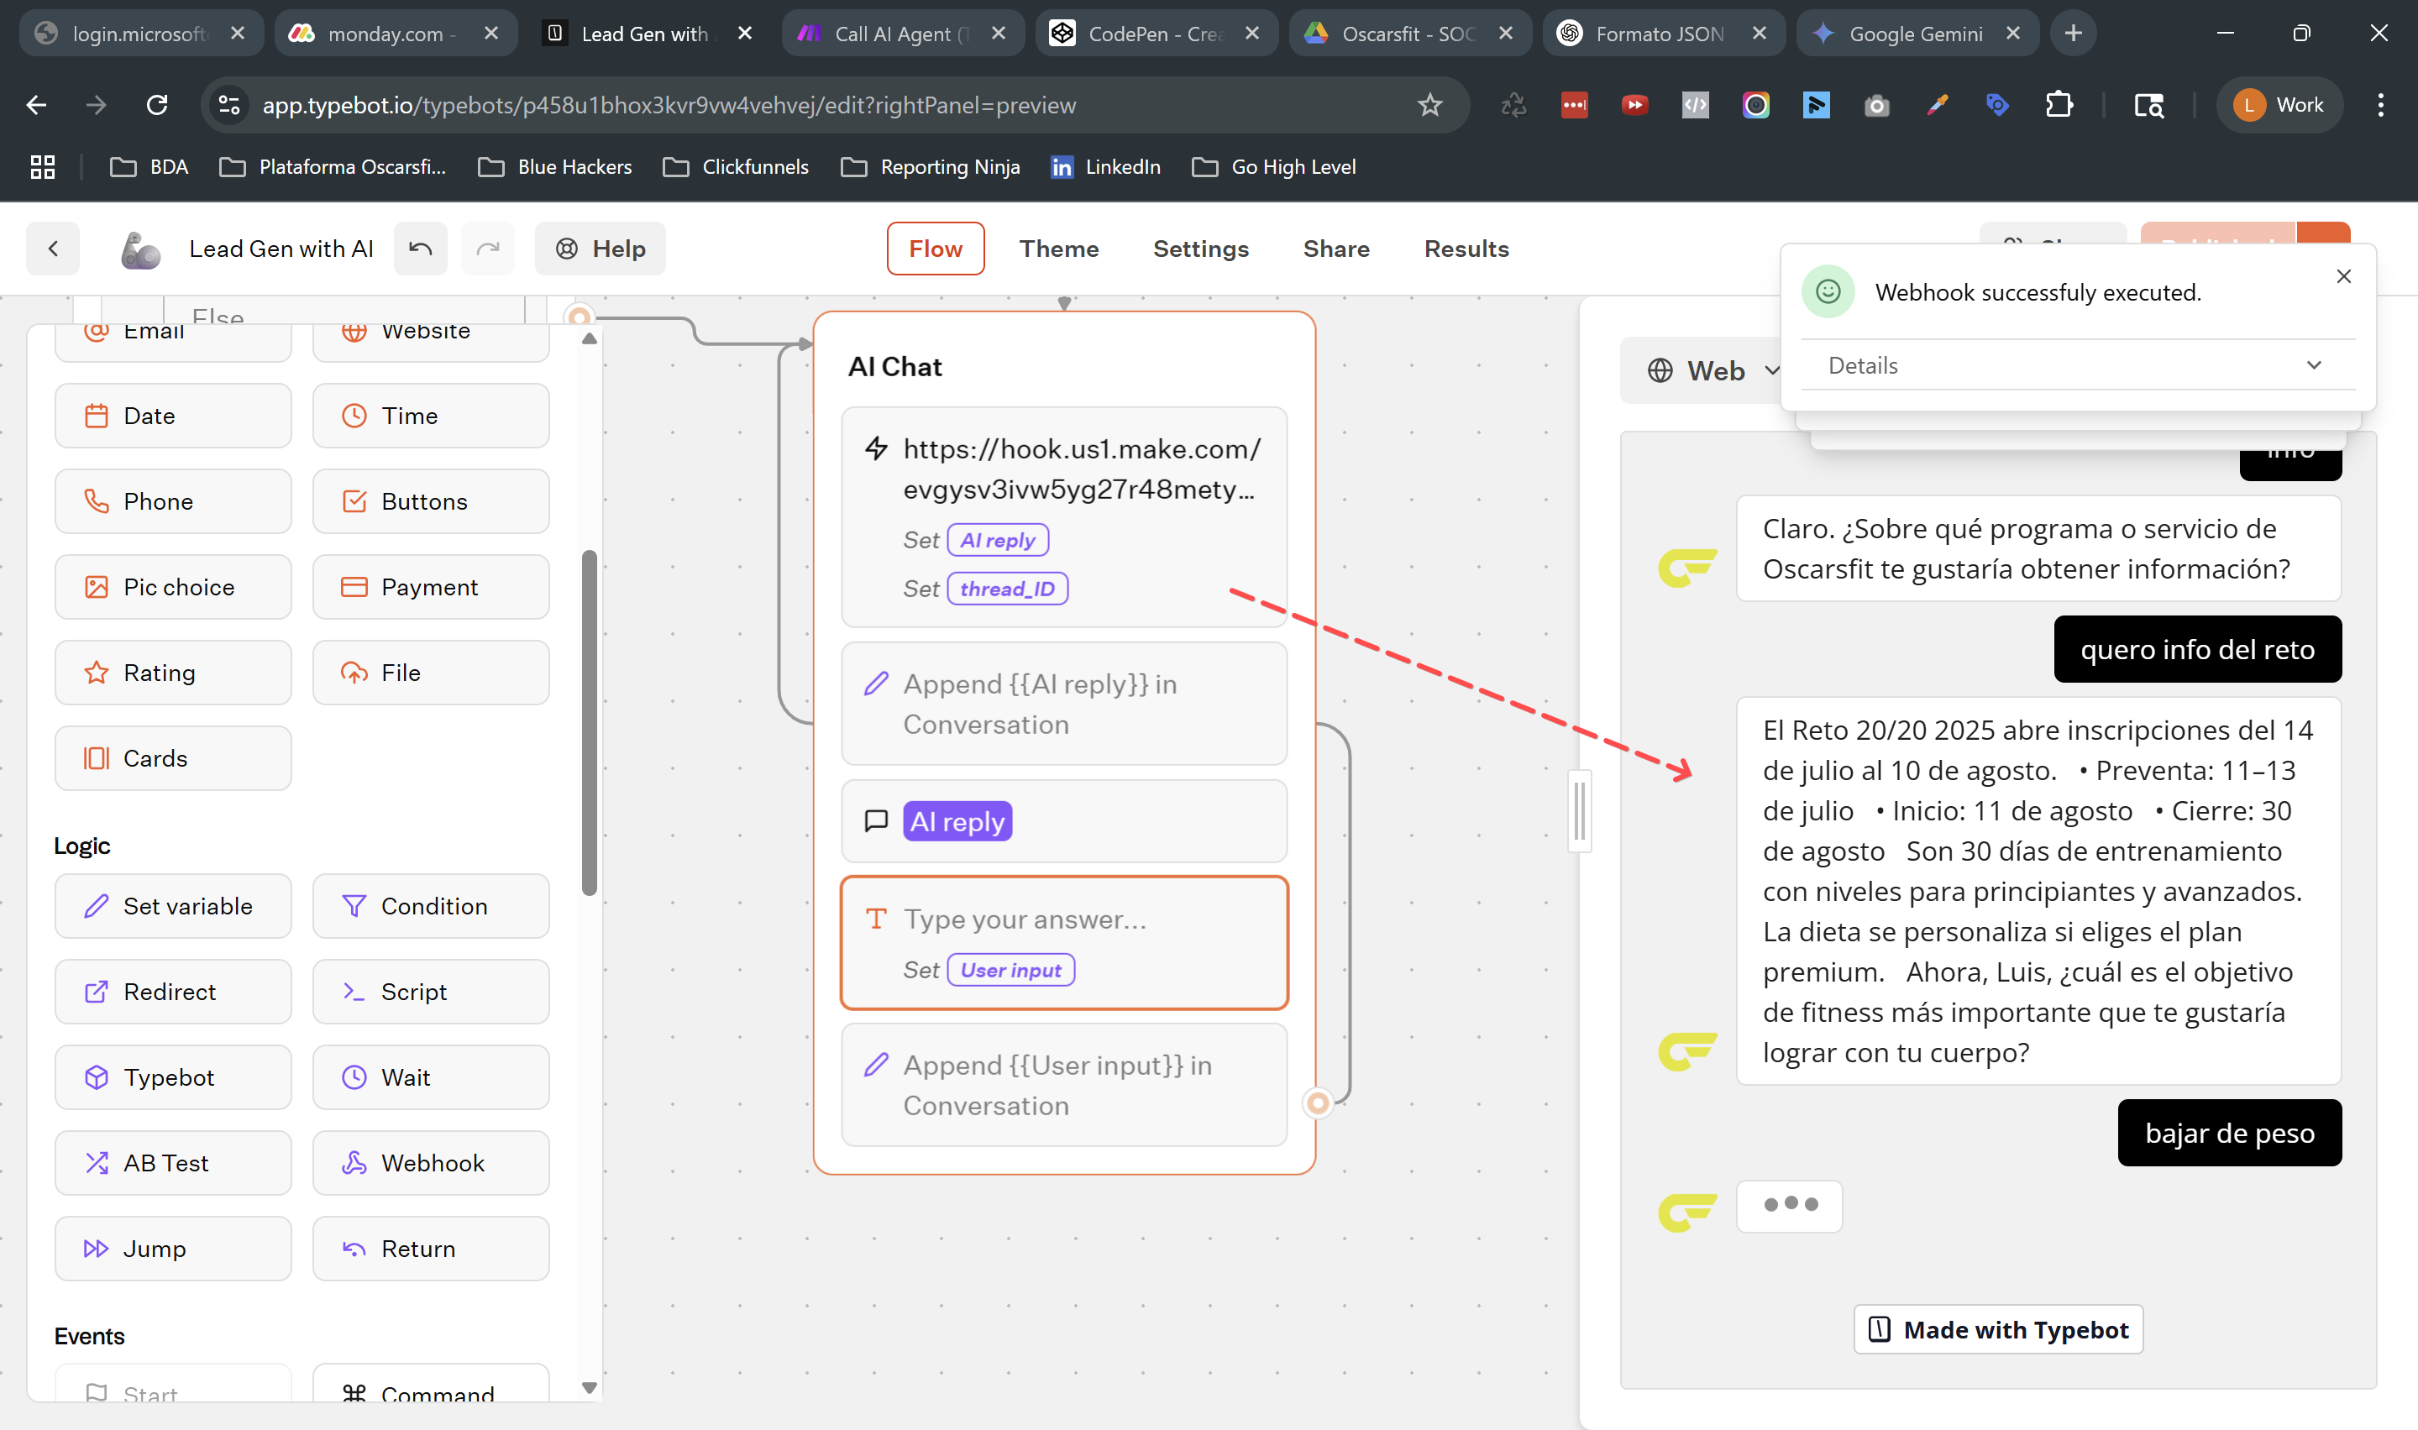Dismiss the webhook success notification
The height and width of the screenshot is (1430, 2418).
tap(2344, 276)
